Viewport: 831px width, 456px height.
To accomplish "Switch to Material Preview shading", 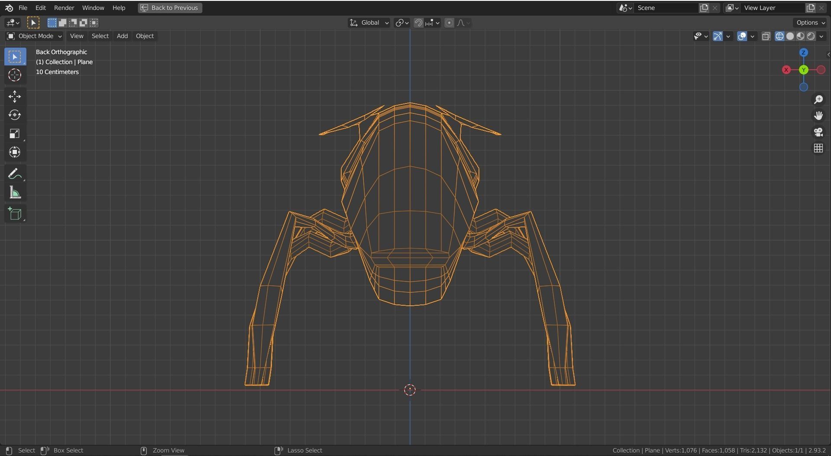I will (x=800, y=36).
